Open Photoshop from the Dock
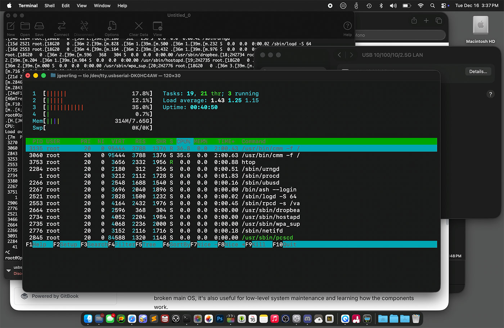The width and height of the screenshot is (504, 328). (x=220, y=319)
